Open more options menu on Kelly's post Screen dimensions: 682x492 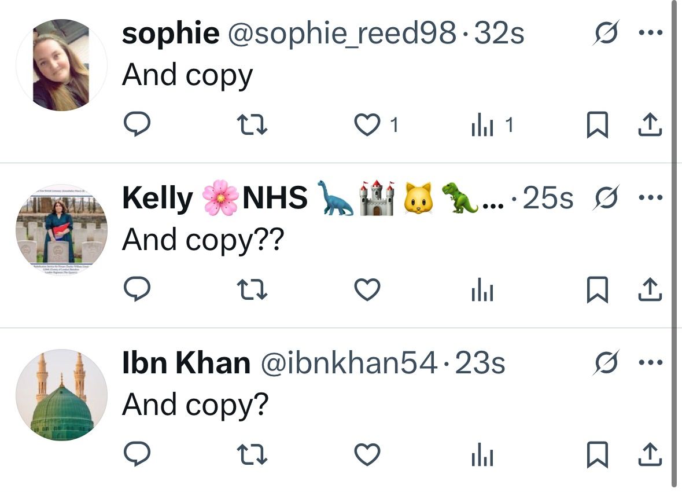click(x=650, y=197)
